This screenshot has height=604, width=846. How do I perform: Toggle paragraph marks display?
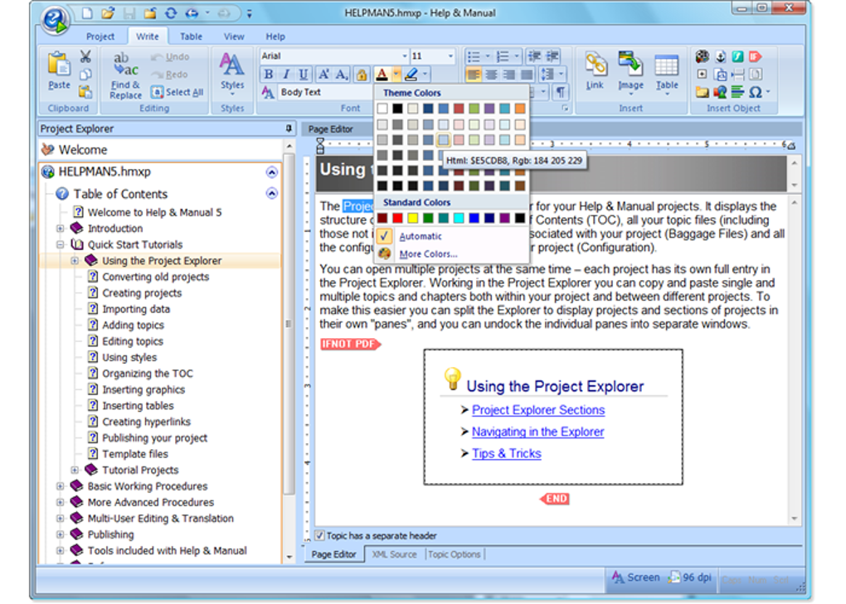[561, 92]
